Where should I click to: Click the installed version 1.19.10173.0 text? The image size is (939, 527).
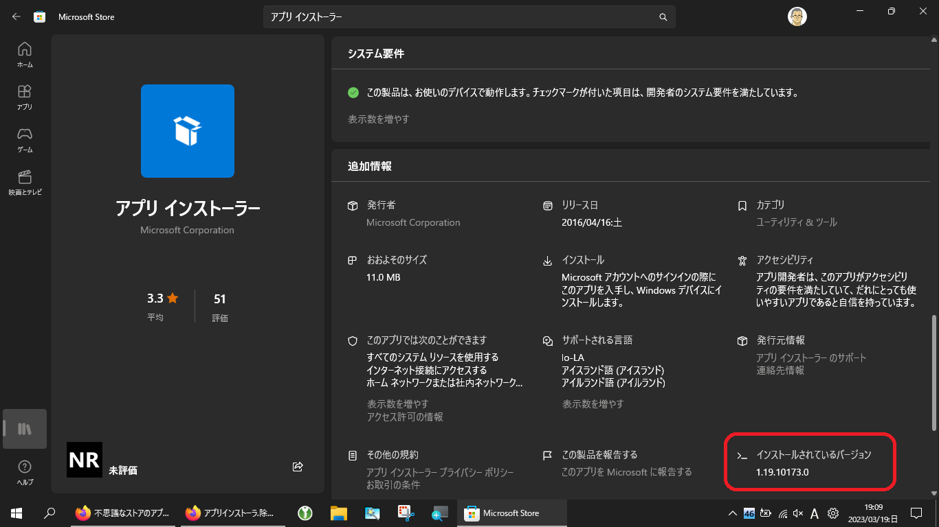coord(782,472)
